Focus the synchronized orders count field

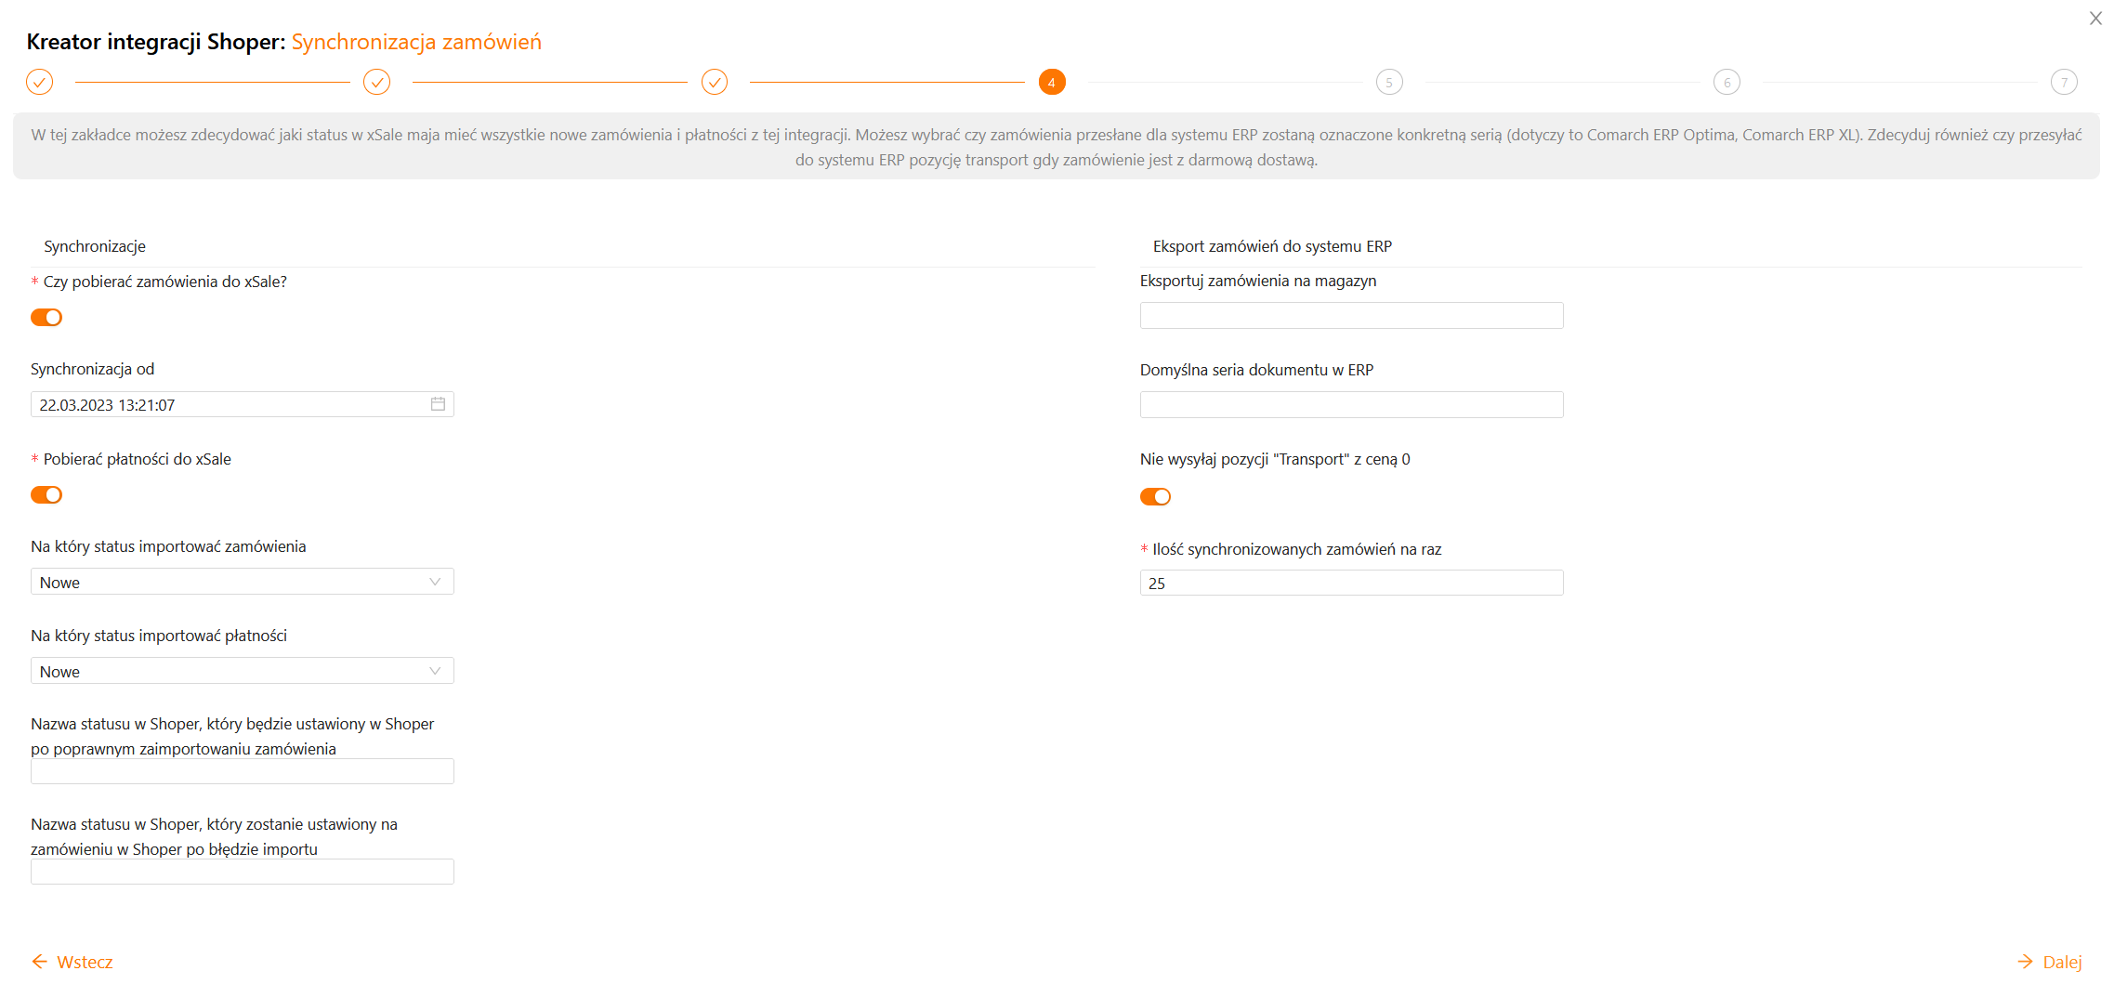click(1351, 584)
